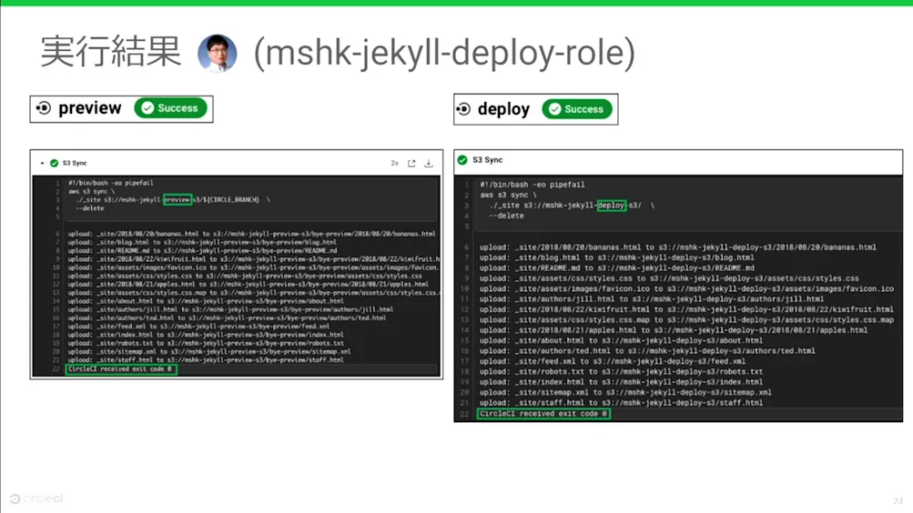Click the deploy job Success badge

coord(577,109)
